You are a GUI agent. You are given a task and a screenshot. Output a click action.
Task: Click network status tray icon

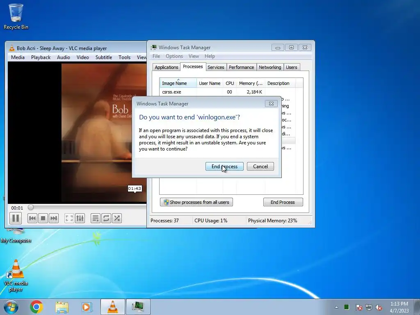coord(369,307)
